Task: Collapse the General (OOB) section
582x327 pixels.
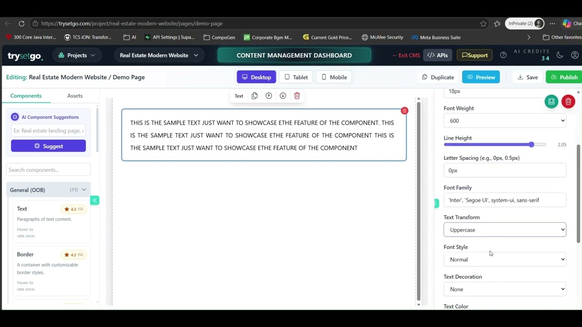Action: coord(48,190)
